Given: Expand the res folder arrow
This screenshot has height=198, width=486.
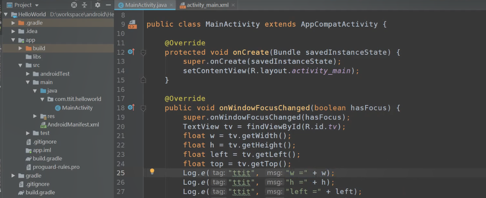Looking at the screenshot, I should point(35,116).
